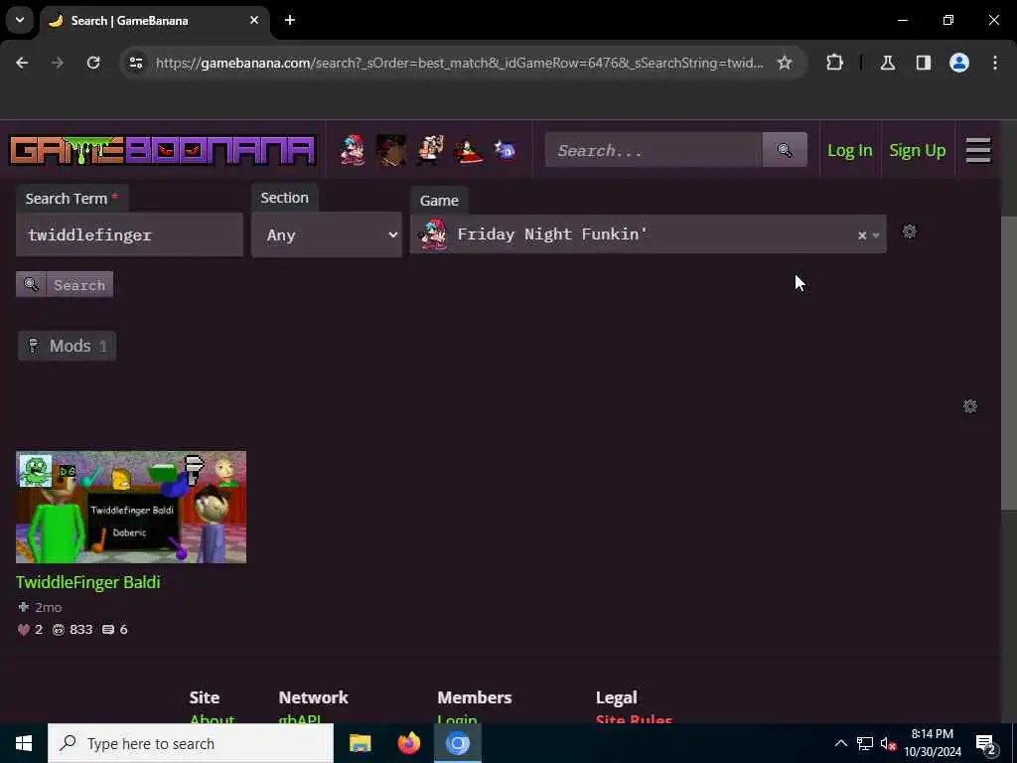Click the browser address bar URL
The width and height of the screenshot is (1017, 763).
pos(459,63)
